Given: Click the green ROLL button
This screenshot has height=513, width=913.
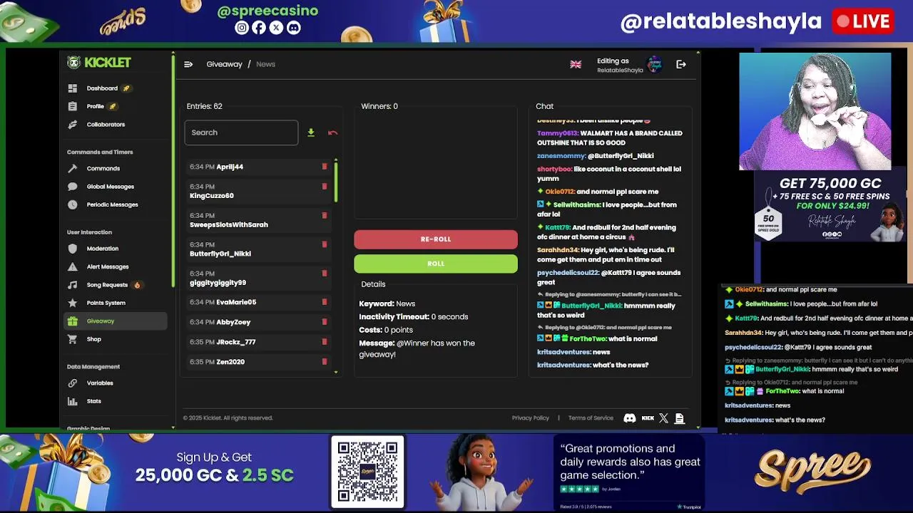Looking at the screenshot, I should [436, 264].
